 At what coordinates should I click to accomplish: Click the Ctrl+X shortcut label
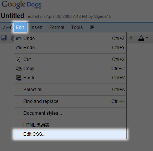[118, 59]
